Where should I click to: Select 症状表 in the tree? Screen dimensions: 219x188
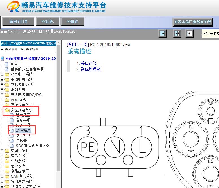(21, 140)
